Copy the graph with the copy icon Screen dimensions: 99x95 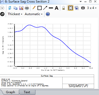click(x=16, y=8)
